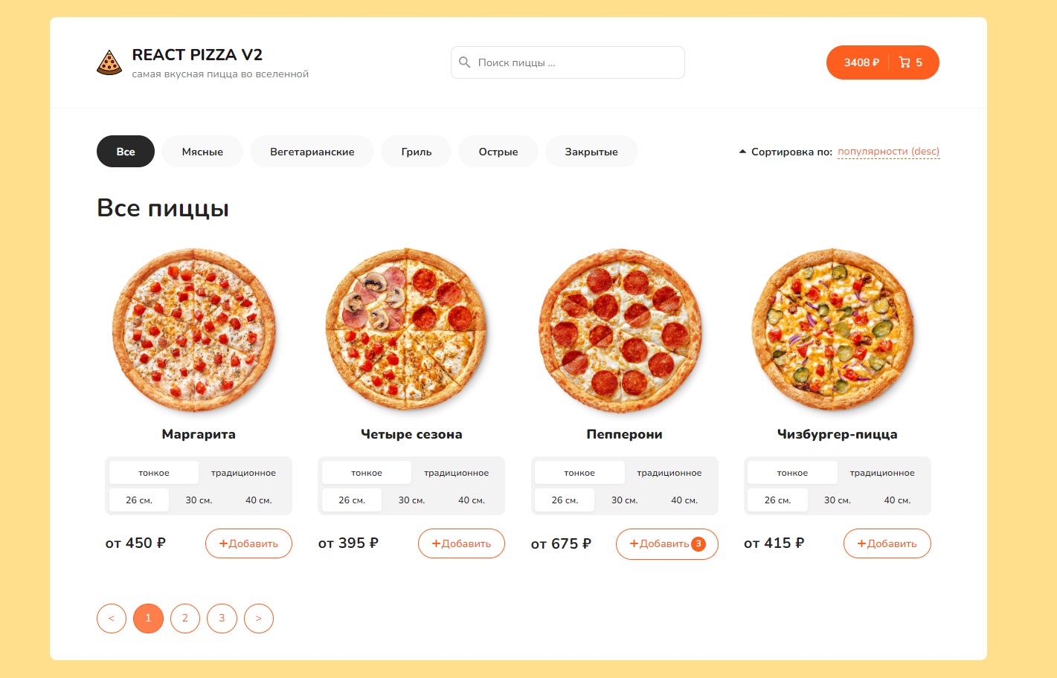Choose 30 см. size for Четыре сезона

[411, 500]
